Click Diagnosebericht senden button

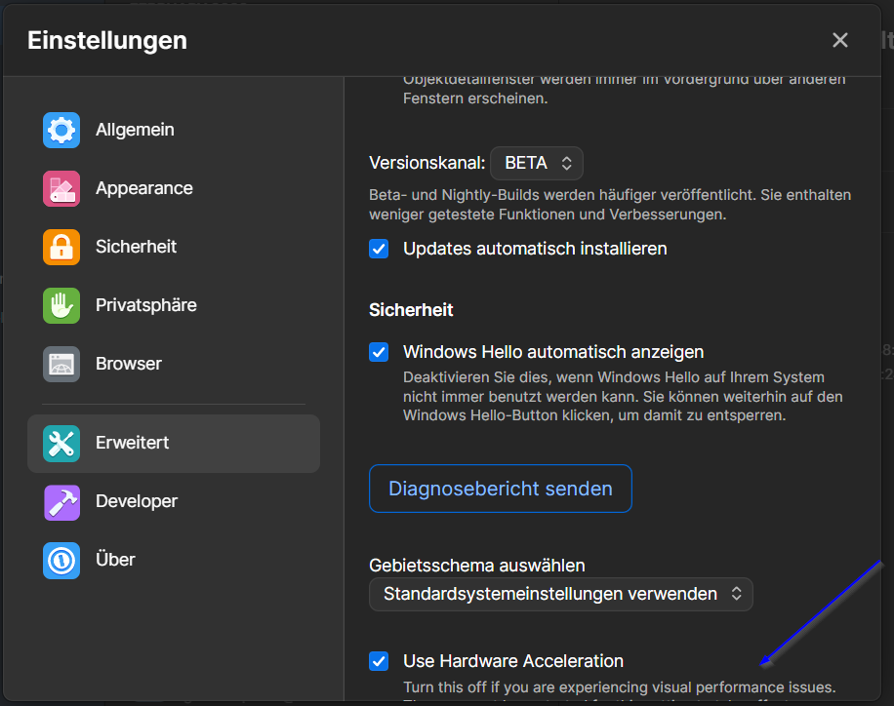point(500,489)
